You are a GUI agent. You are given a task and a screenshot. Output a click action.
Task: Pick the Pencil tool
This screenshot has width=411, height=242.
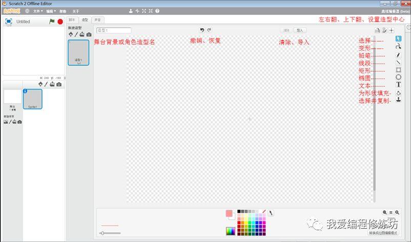click(x=398, y=55)
